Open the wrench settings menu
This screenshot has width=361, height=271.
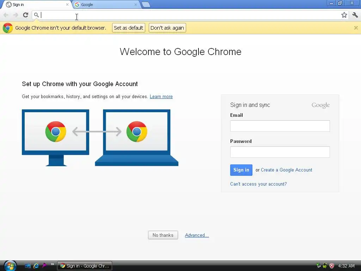[x=355, y=15]
